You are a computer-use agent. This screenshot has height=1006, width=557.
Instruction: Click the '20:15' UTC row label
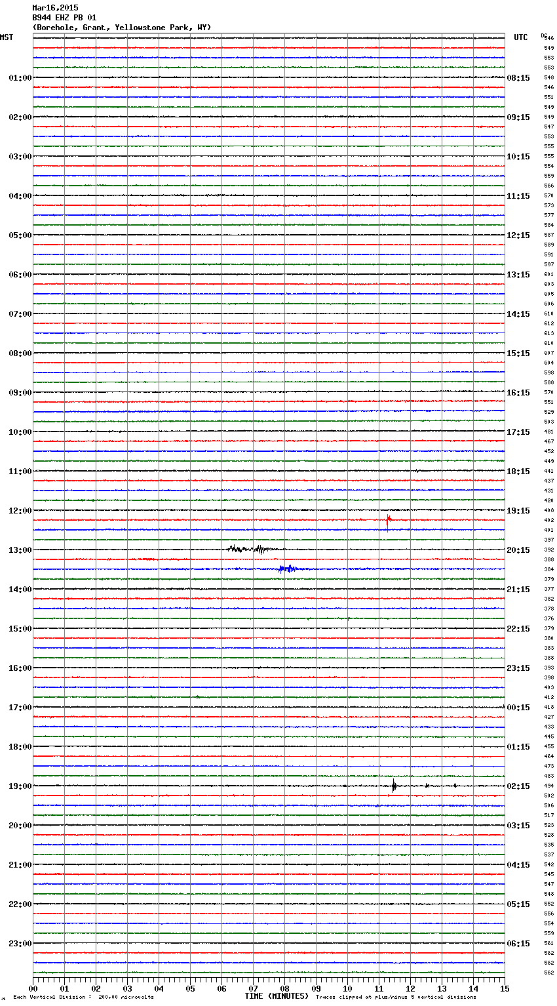pyautogui.click(x=518, y=550)
